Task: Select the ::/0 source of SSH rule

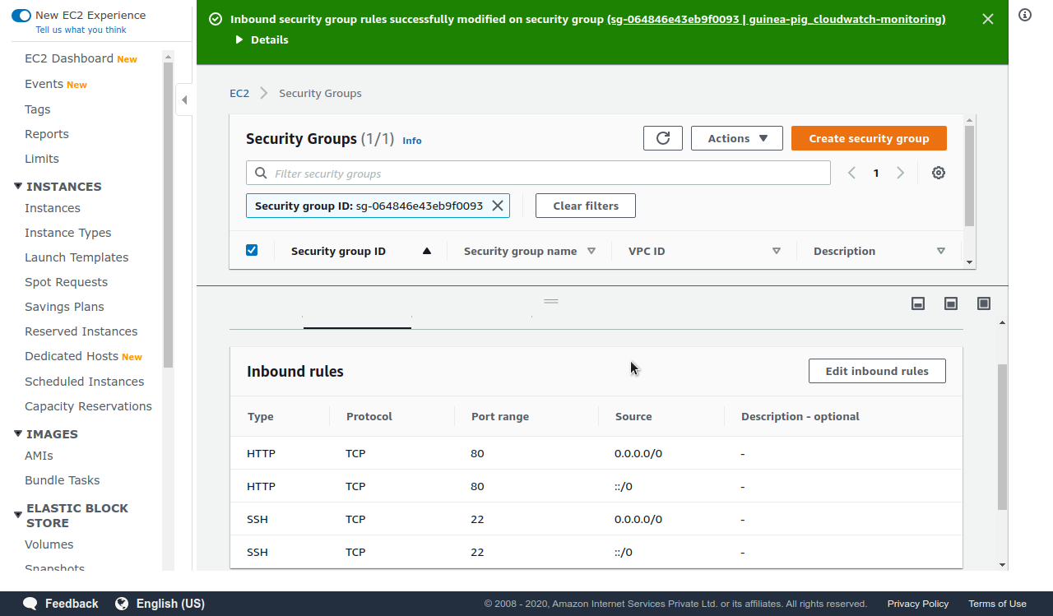Action: [624, 552]
